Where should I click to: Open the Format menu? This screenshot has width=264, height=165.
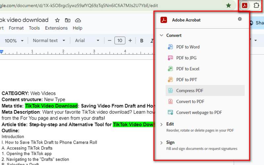[16, 28]
